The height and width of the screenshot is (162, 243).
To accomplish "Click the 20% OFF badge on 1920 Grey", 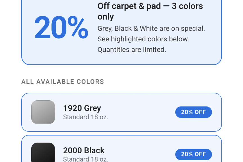I will tap(193, 112).
